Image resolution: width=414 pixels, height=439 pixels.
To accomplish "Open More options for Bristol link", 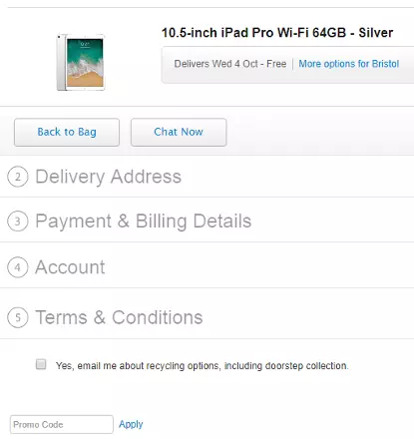I will [x=349, y=64].
